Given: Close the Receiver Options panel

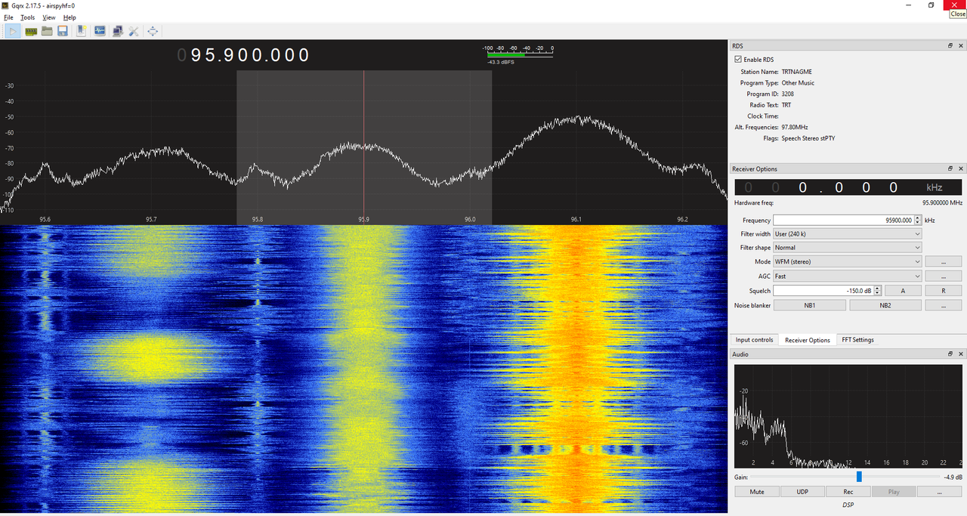Looking at the screenshot, I should coord(961,168).
